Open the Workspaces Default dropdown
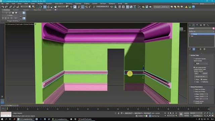Image resolution: width=215 pixels, height=121 pixels. 207,4
